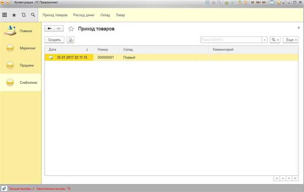
Task: Open calendar icon in title bar
Action: tap(245, 2)
